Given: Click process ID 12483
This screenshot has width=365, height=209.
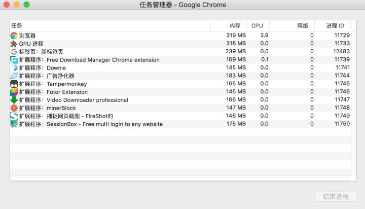Looking at the screenshot, I should (341, 51).
